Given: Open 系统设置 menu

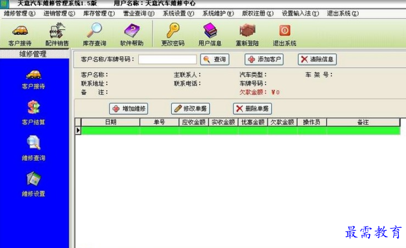Looking at the screenshot, I should tap(178, 13).
